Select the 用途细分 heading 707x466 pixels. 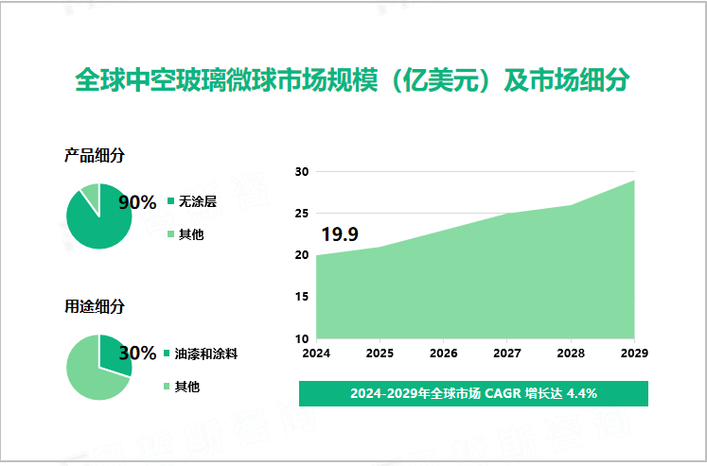(95, 306)
